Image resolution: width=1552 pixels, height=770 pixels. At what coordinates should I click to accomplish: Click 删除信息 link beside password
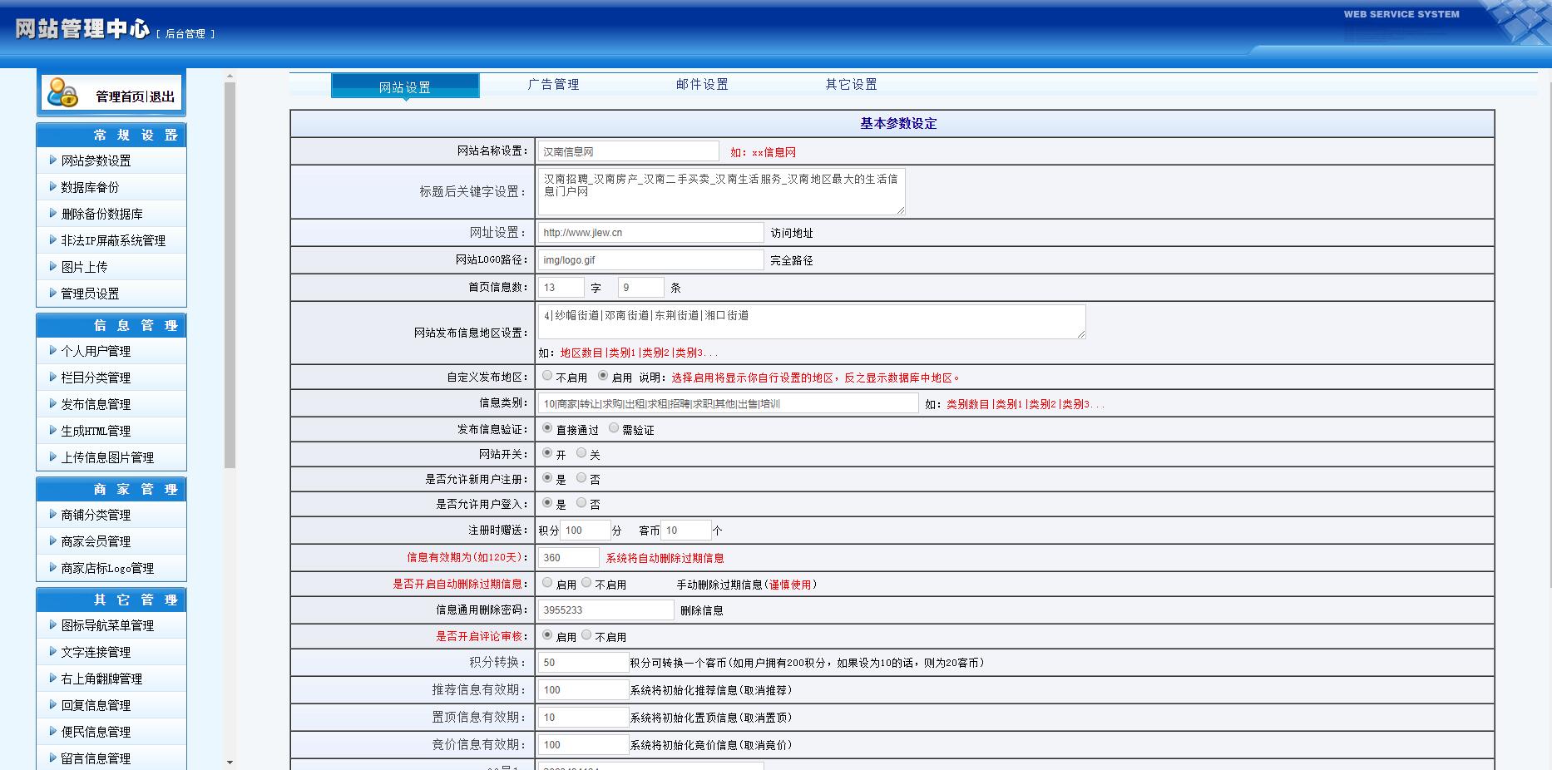click(x=701, y=610)
